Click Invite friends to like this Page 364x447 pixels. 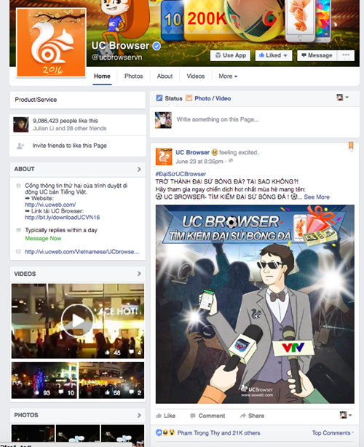tap(69, 146)
